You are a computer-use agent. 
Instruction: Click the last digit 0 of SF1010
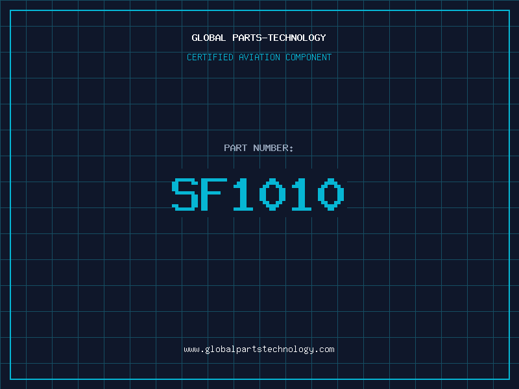click(x=331, y=194)
